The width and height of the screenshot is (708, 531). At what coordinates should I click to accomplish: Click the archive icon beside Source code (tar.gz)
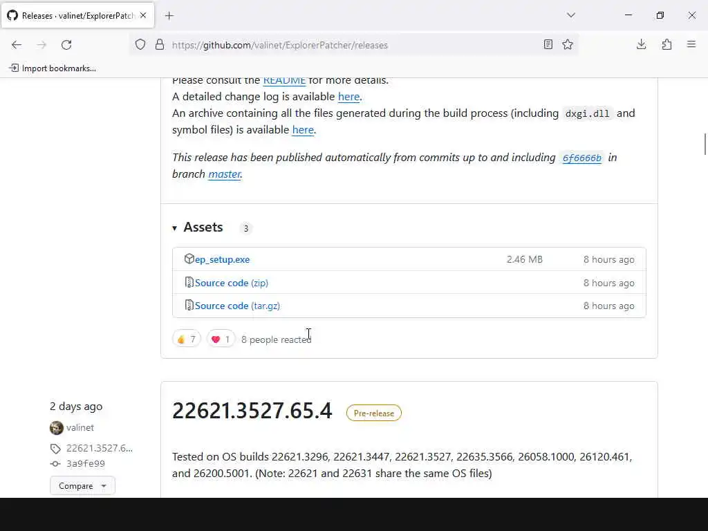189,305
